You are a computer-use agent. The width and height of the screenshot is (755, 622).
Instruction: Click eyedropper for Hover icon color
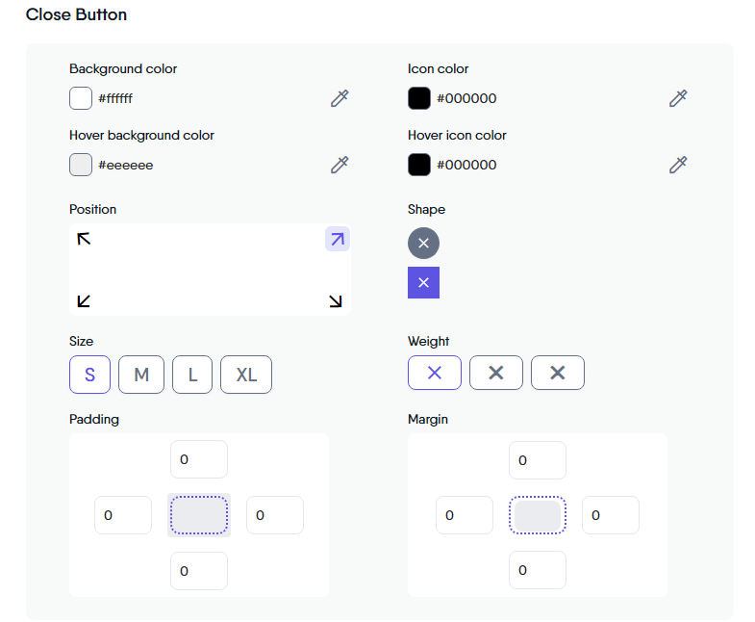678,165
